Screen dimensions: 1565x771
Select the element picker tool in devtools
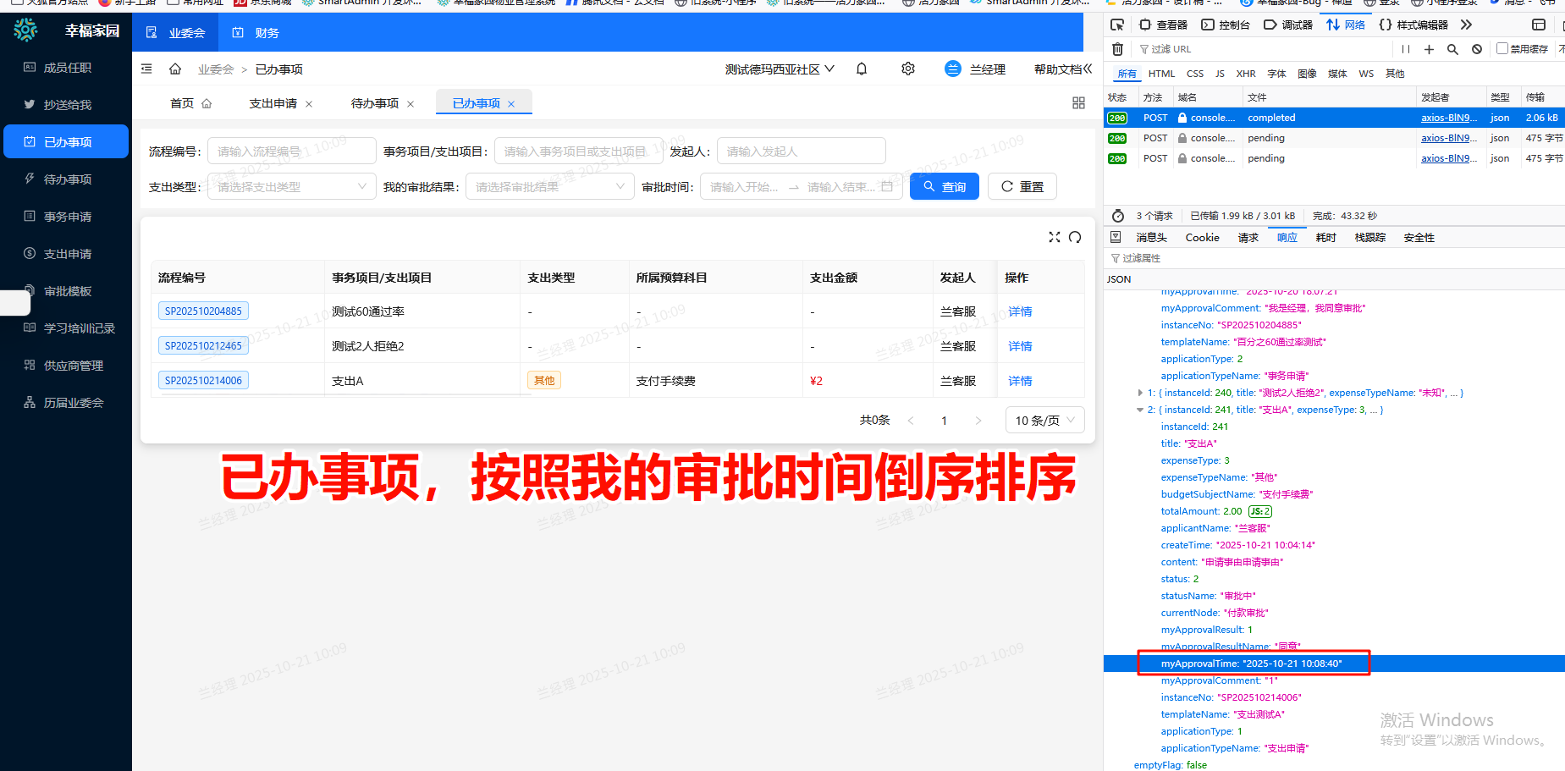(x=1117, y=25)
